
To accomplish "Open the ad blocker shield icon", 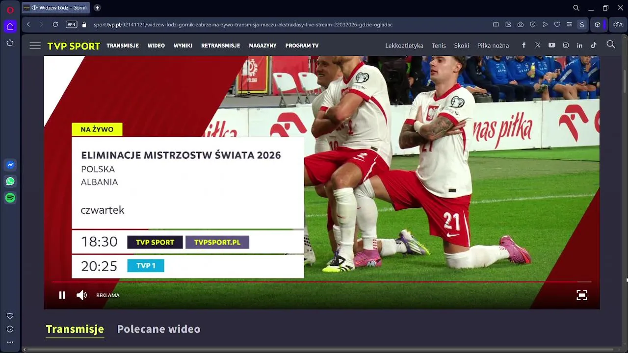I will [x=533, y=25].
